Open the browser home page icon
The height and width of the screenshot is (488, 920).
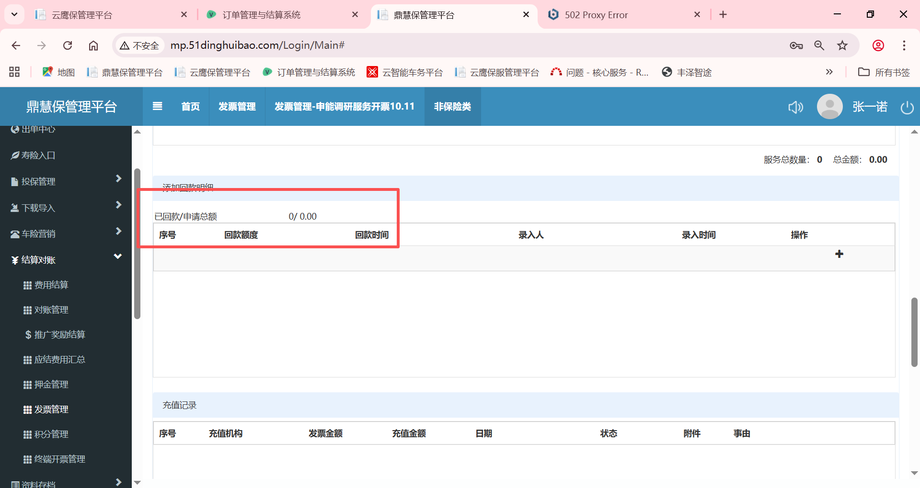[x=93, y=45]
